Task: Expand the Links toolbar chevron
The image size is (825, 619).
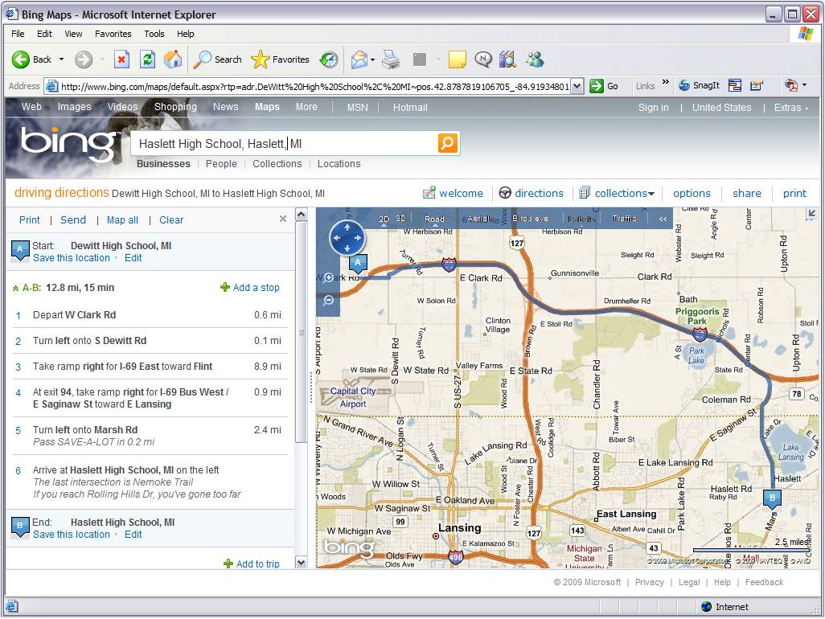Action: 666,82
